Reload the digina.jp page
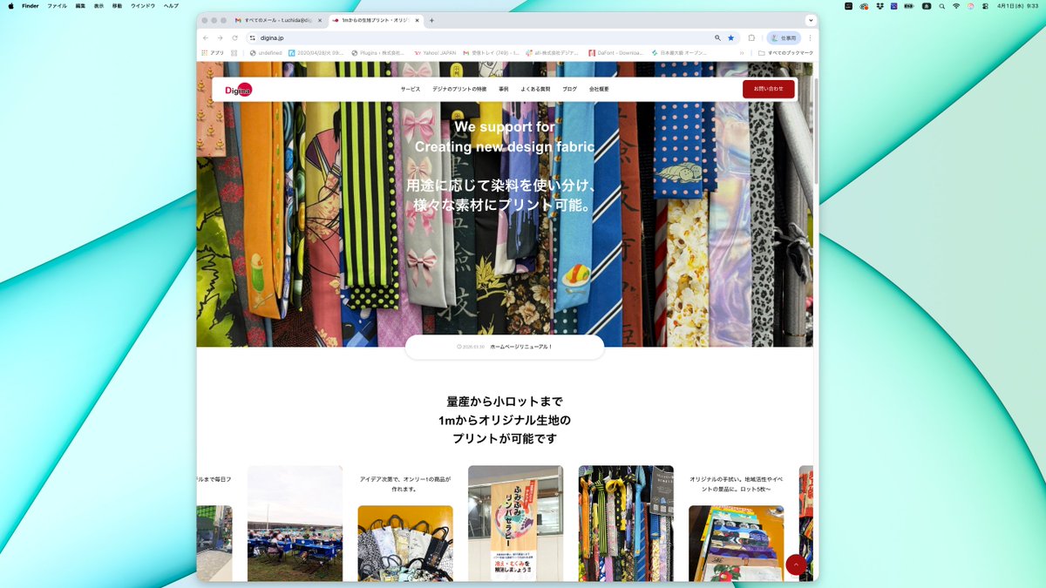1046x588 pixels. pos(234,38)
